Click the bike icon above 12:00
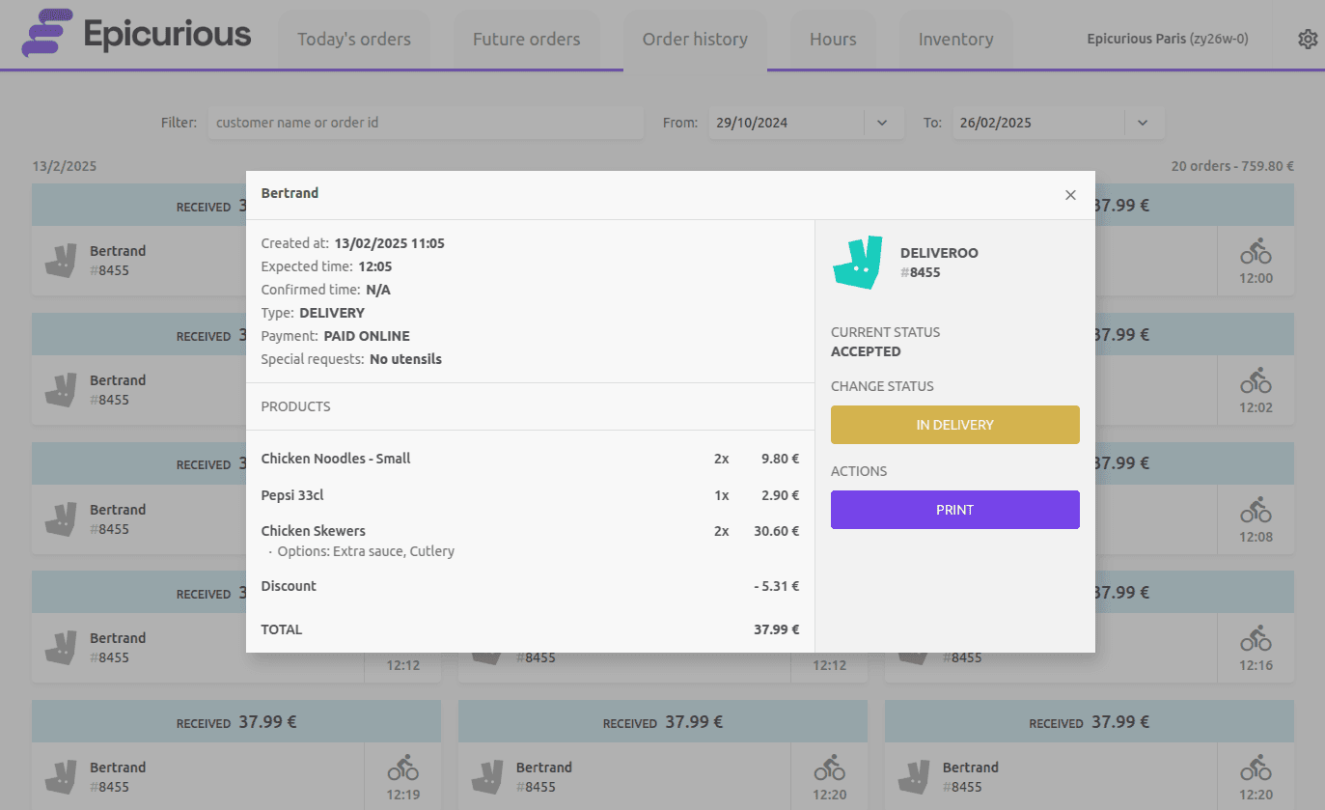The height and width of the screenshot is (810, 1325). [x=1256, y=253]
